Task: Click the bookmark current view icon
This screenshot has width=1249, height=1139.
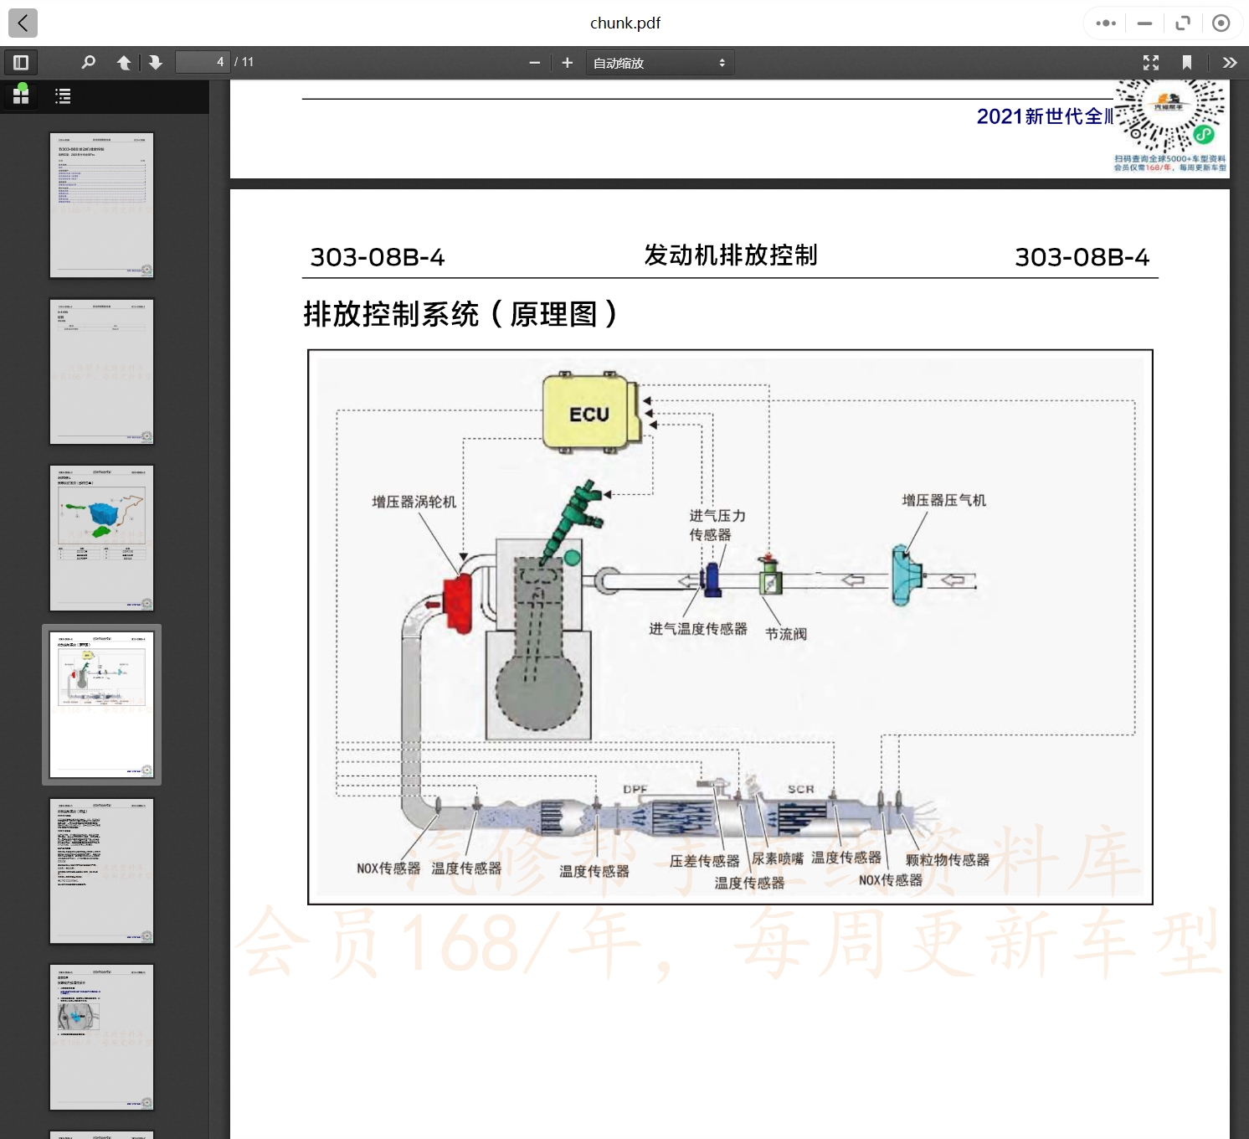Action: click(1186, 63)
